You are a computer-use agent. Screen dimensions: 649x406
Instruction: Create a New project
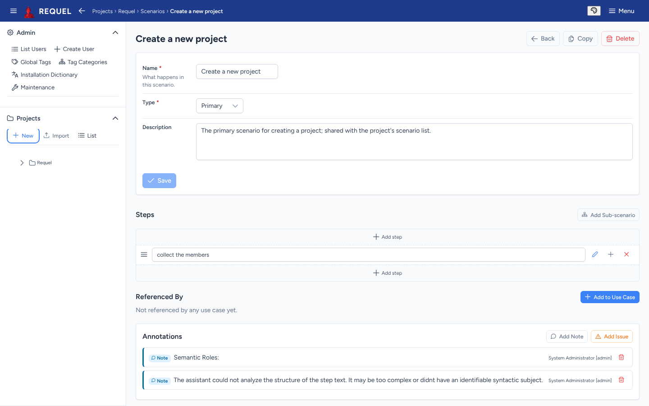point(23,136)
